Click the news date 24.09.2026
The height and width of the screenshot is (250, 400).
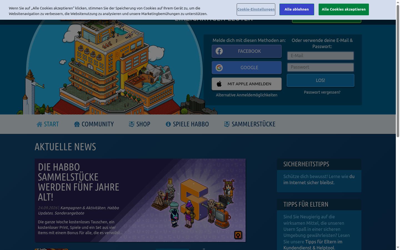[48, 208]
